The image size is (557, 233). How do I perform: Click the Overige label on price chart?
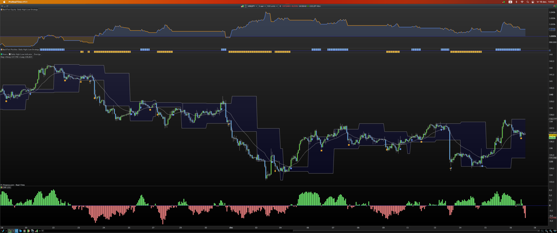(x=37, y=54)
